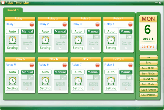Close the Relay Timer Lite window
The image size is (164, 110).
[x=160, y=3]
